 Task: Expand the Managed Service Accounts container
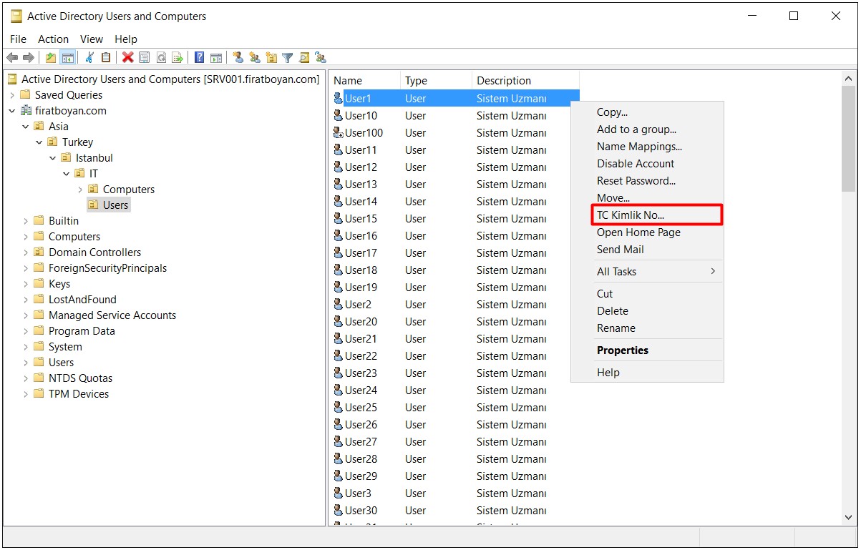click(x=26, y=315)
